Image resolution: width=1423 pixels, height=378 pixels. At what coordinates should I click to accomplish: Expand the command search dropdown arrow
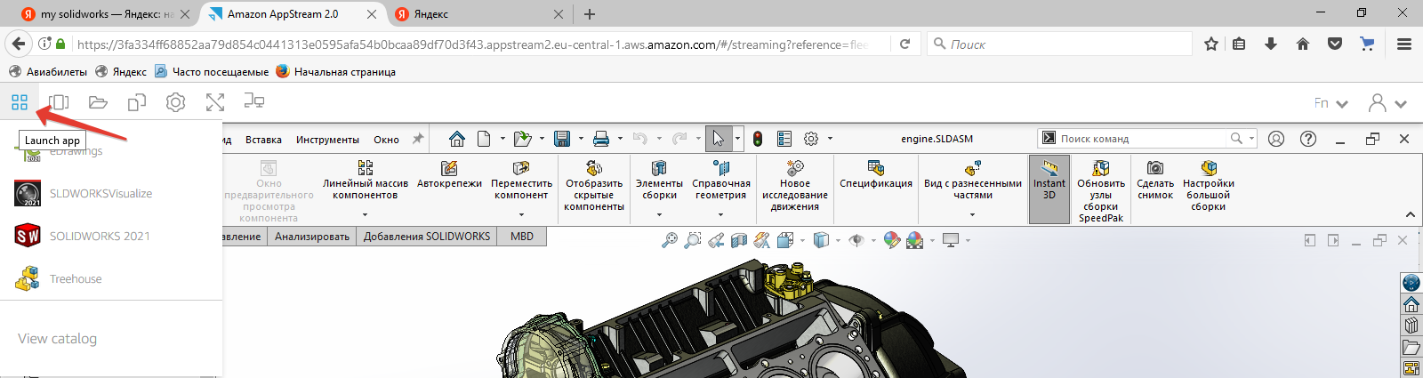(x=1251, y=139)
